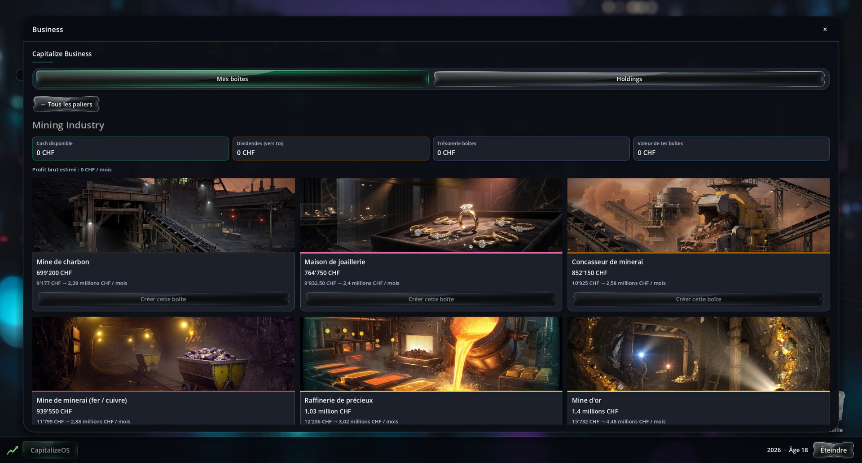
Task: Create the Mine de charbon business
Action: (163, 299)
